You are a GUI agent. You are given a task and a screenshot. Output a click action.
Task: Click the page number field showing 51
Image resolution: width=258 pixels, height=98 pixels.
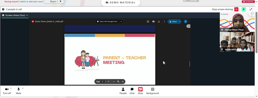pyautogui.click(x=103, y=82)
